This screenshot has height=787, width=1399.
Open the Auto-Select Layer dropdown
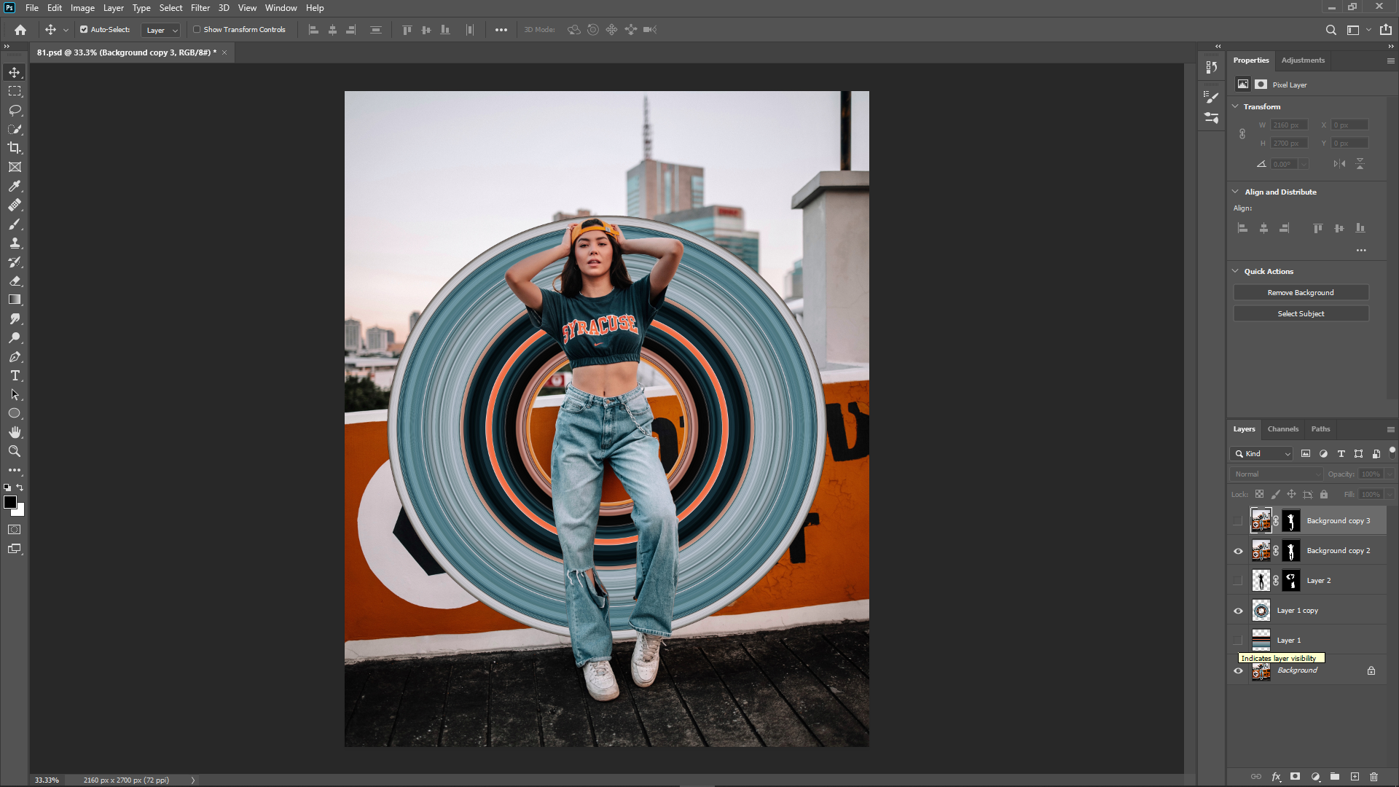pyautogui.click(x=161, y=30)
